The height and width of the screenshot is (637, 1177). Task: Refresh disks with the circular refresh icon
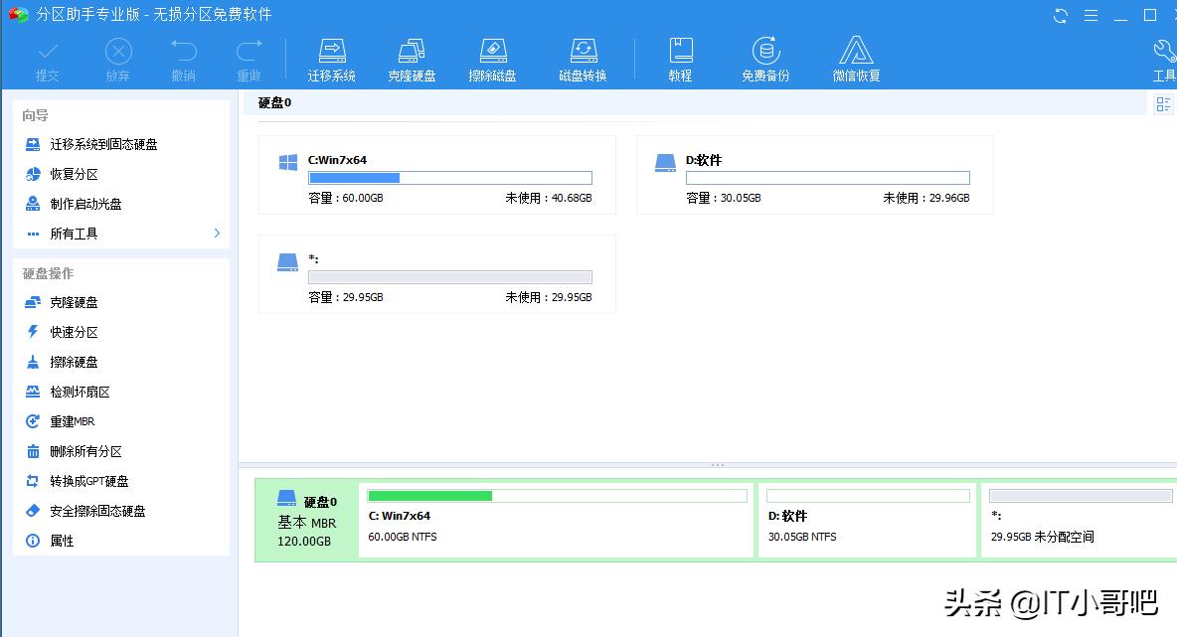pos(1060,15)
